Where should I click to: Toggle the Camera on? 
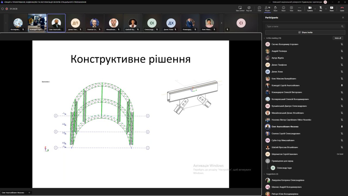[310, 8]
